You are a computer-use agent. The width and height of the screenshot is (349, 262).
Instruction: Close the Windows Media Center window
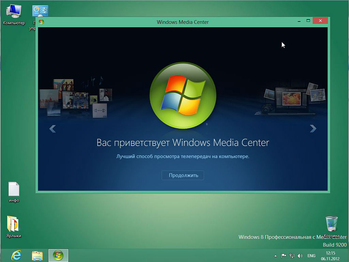[320, 21]
